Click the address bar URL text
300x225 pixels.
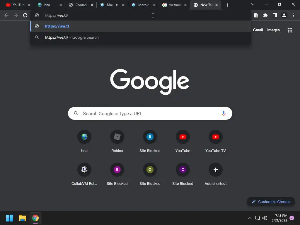coord(57,15)
